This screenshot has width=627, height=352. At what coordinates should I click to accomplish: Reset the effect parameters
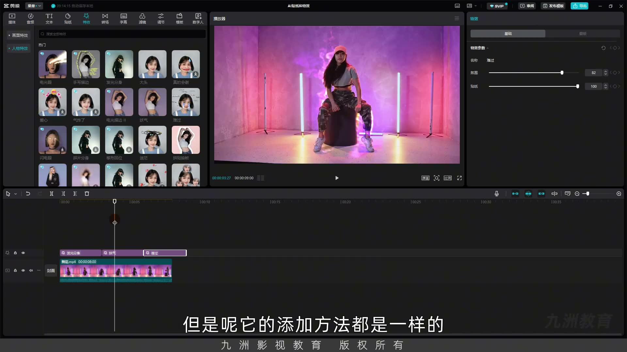click(x=603, y=48)
